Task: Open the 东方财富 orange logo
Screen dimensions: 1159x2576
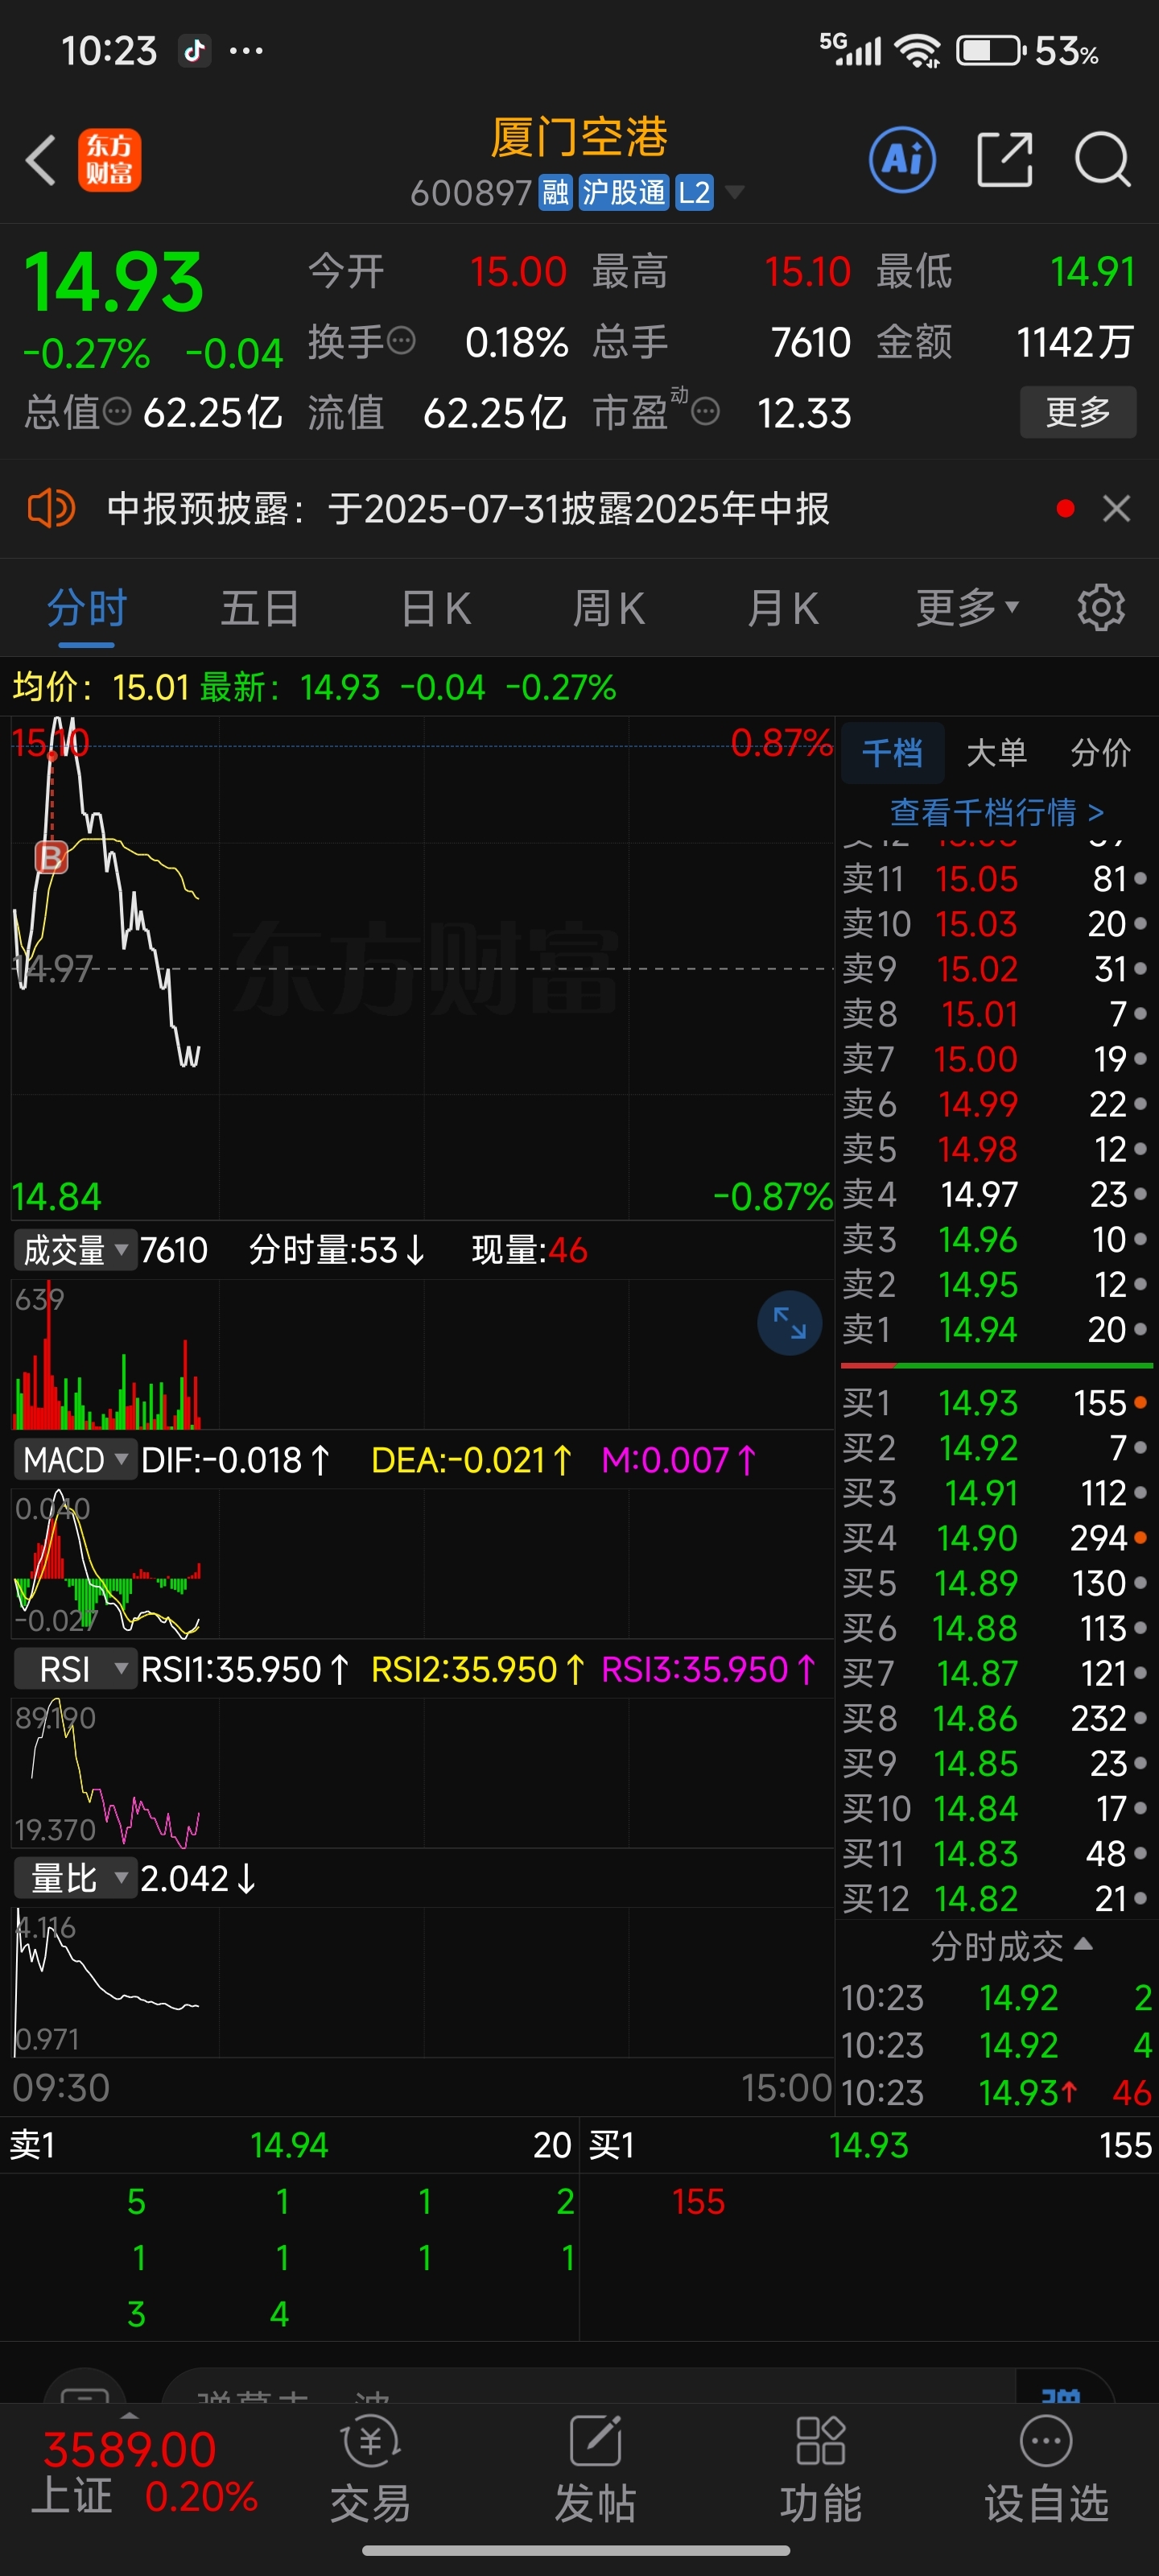Action: click(x=110, y=160)
